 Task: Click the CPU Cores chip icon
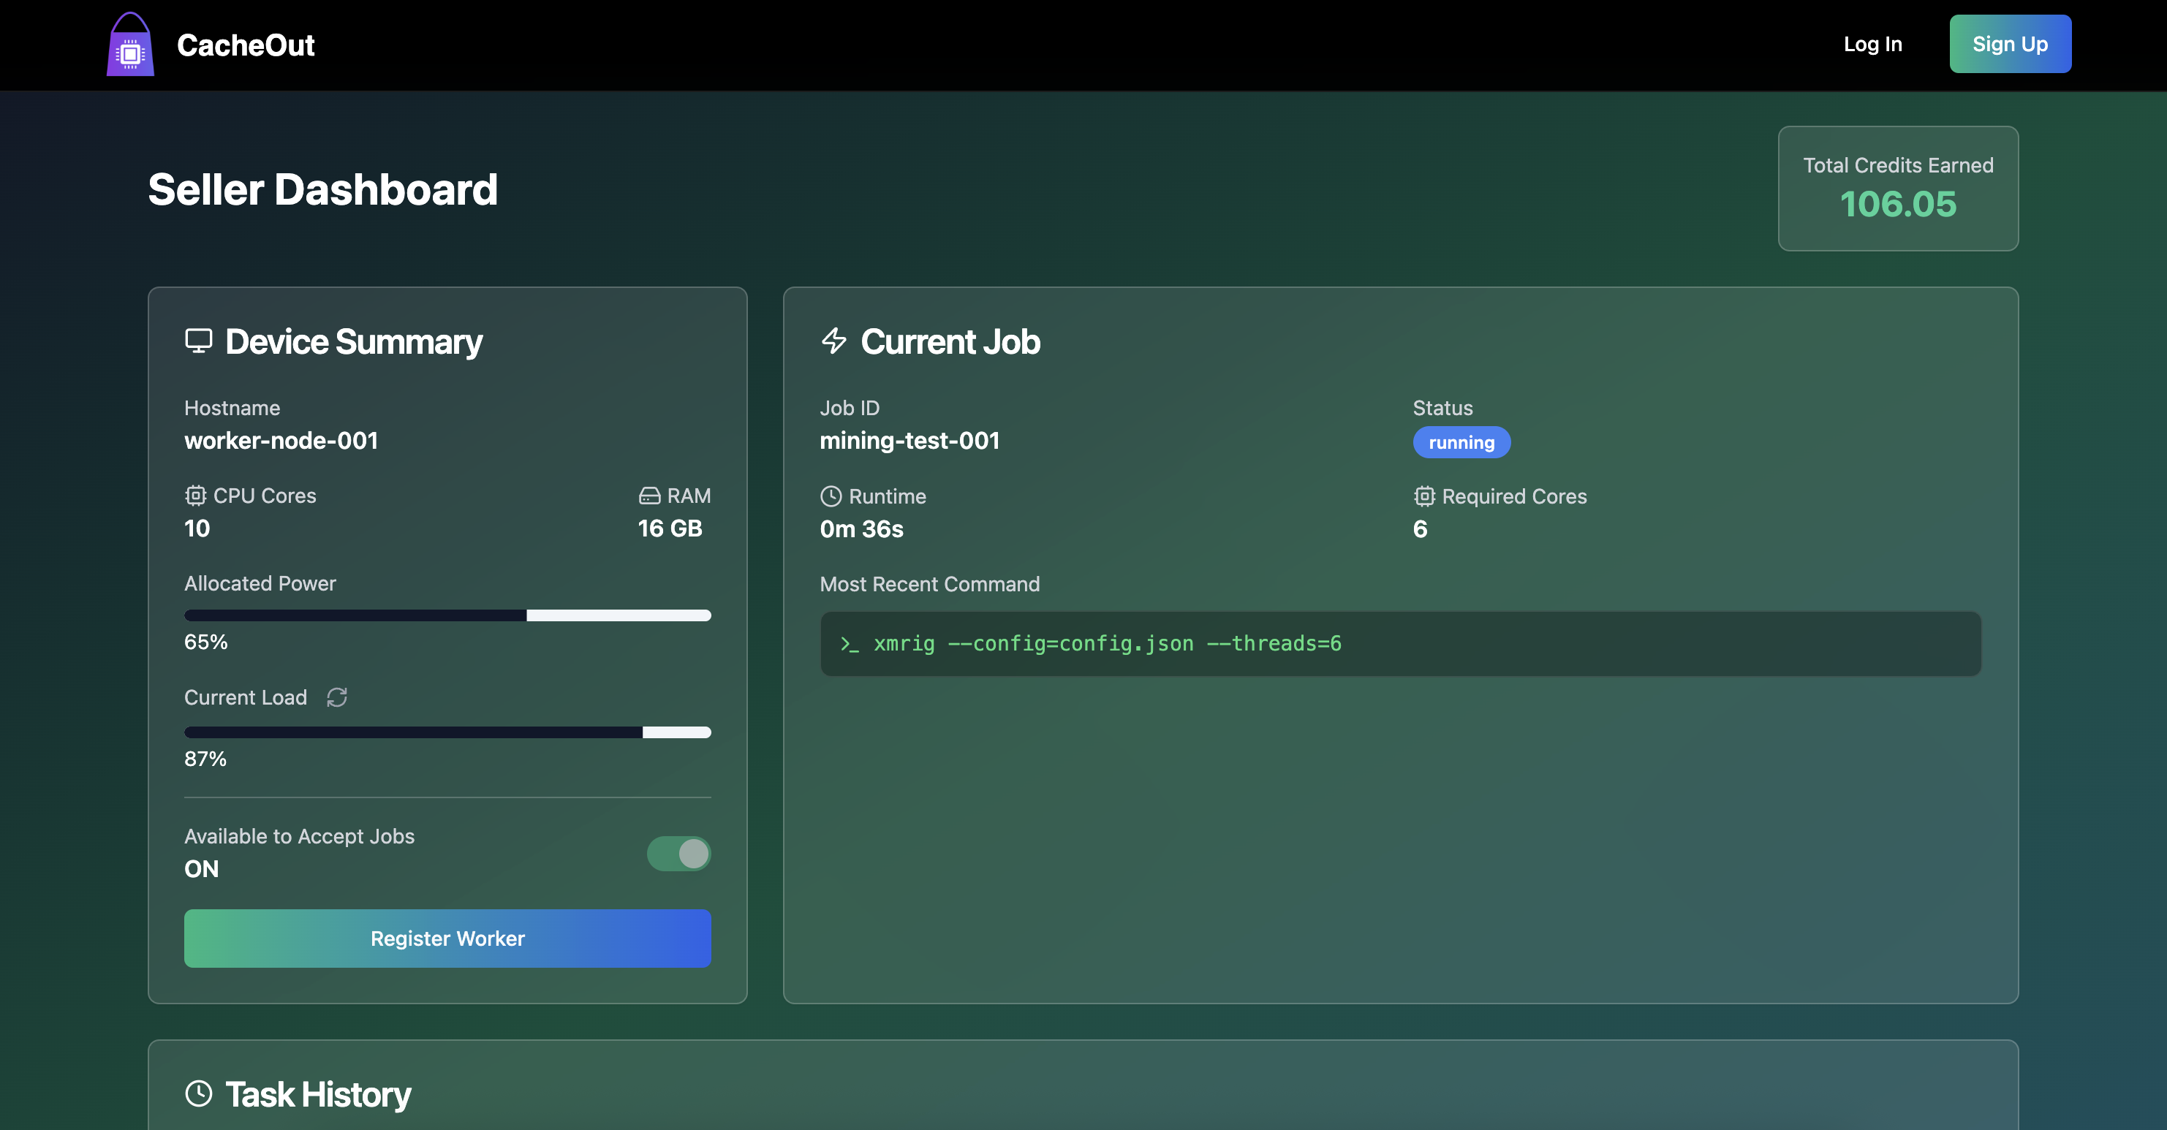(x=195, y=496)
